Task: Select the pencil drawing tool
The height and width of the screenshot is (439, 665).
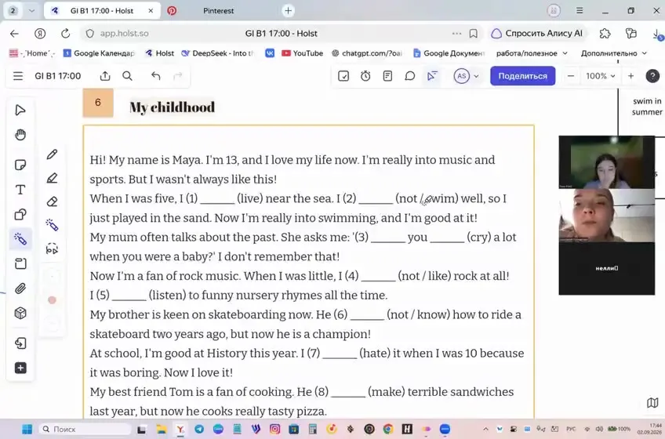Action: coord(52,154)
